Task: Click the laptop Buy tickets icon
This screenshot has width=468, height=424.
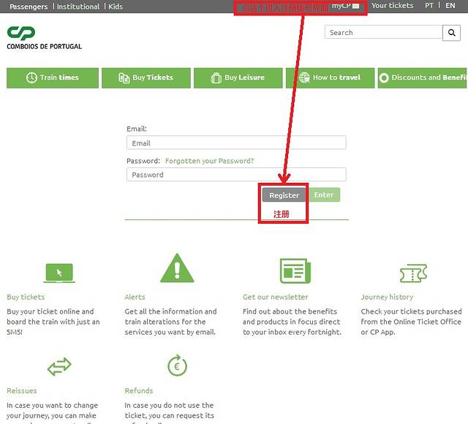Action: point(59,273)
